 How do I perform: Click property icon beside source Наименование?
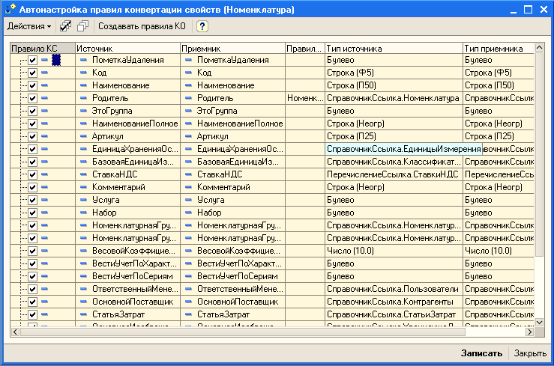83,85
